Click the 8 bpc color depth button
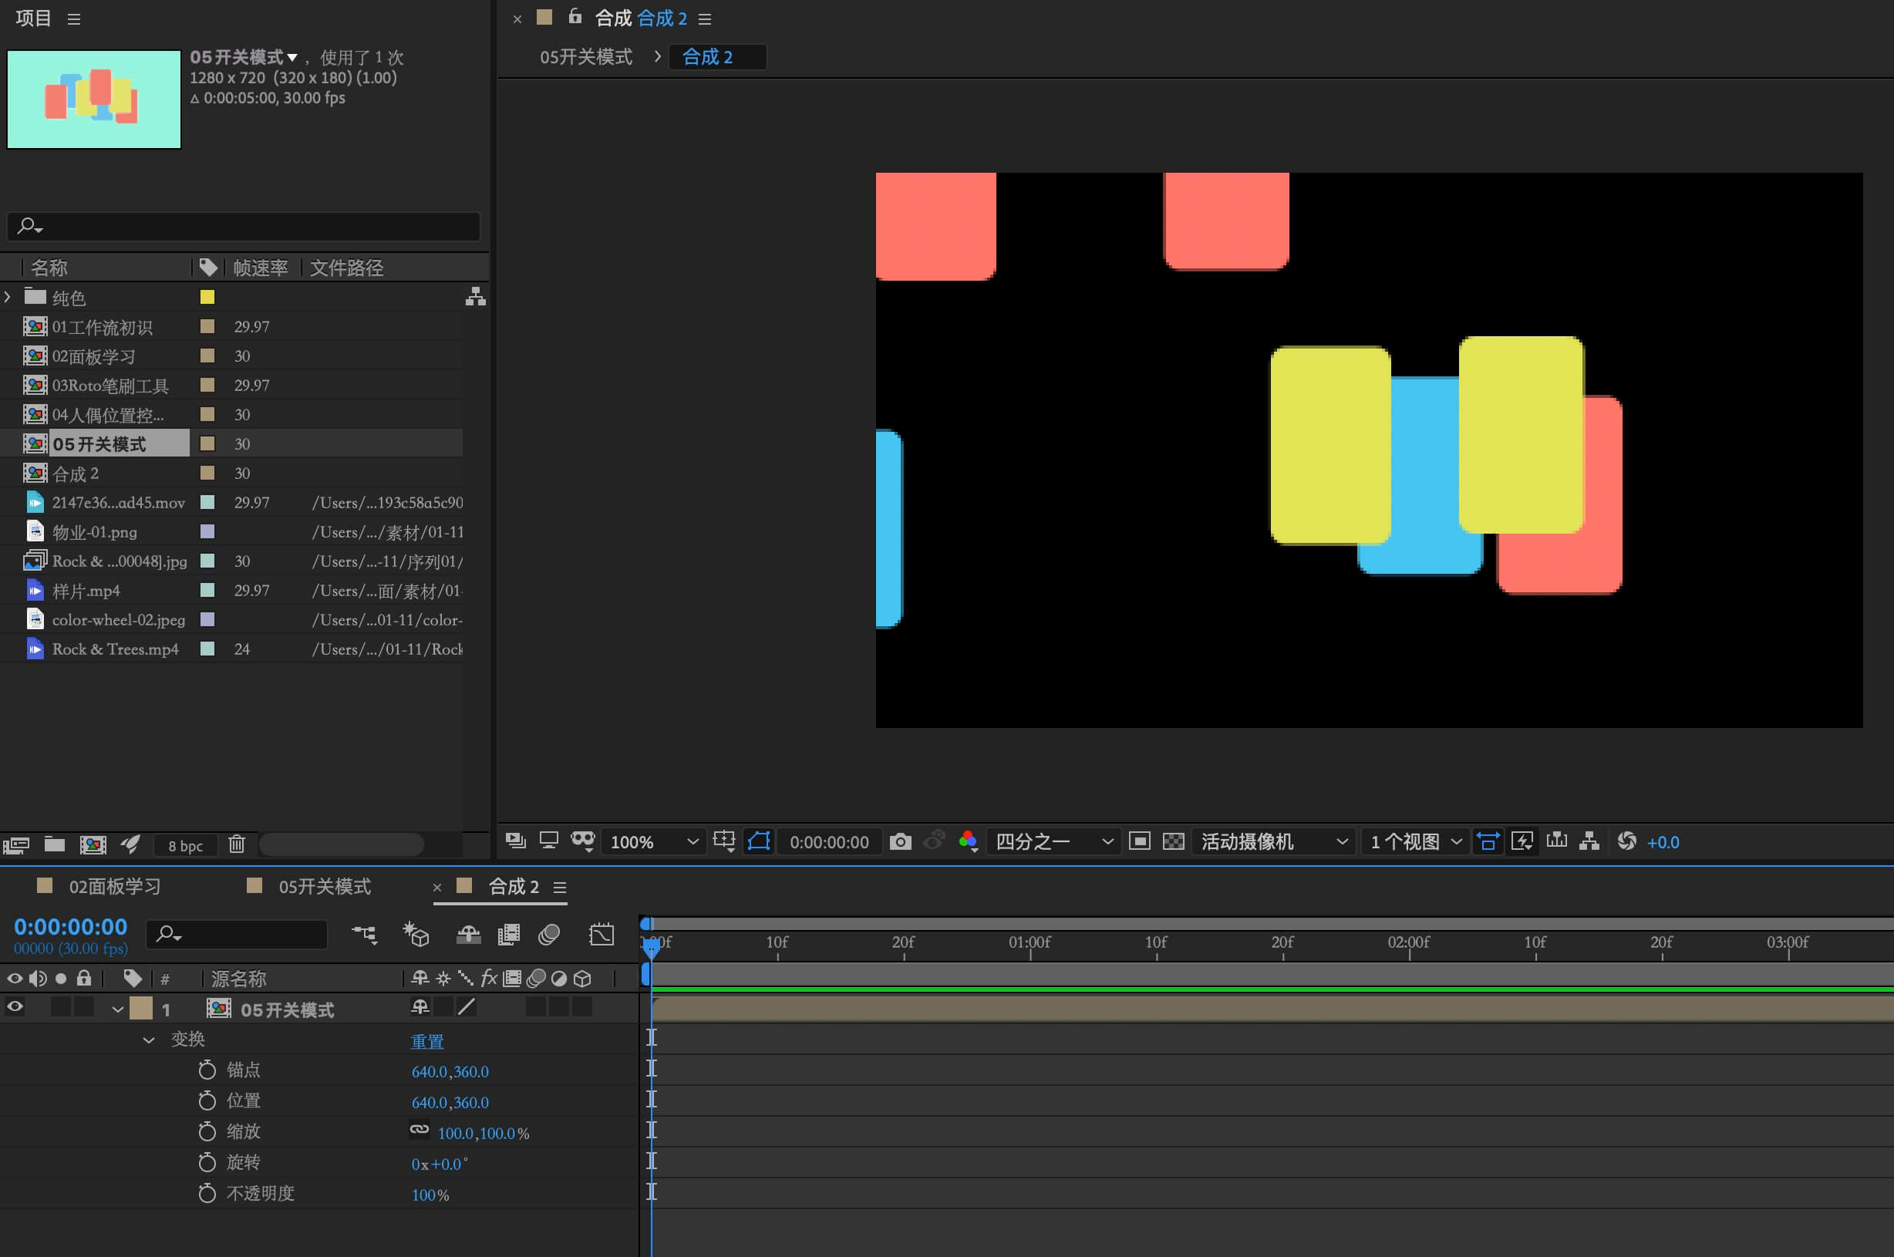The height and width of the screenshot is (1257, 1894). (x=185, y=846)
